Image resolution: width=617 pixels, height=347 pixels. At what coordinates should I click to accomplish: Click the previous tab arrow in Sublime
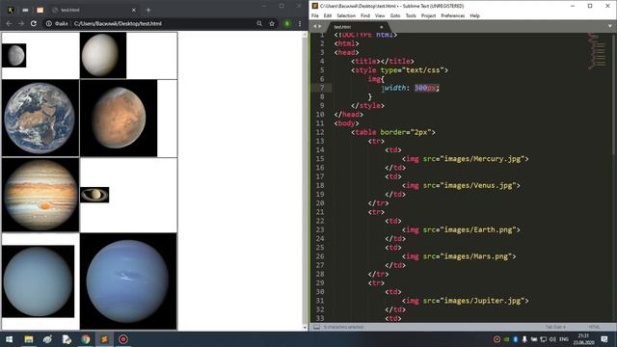(x=314, y=26)
